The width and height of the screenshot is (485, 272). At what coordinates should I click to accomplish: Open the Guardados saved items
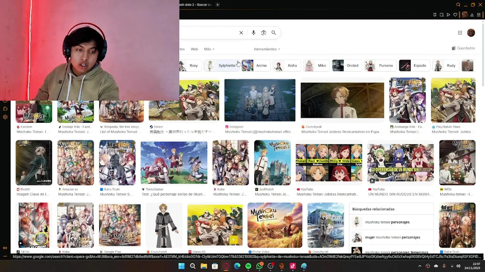[463, 48]
